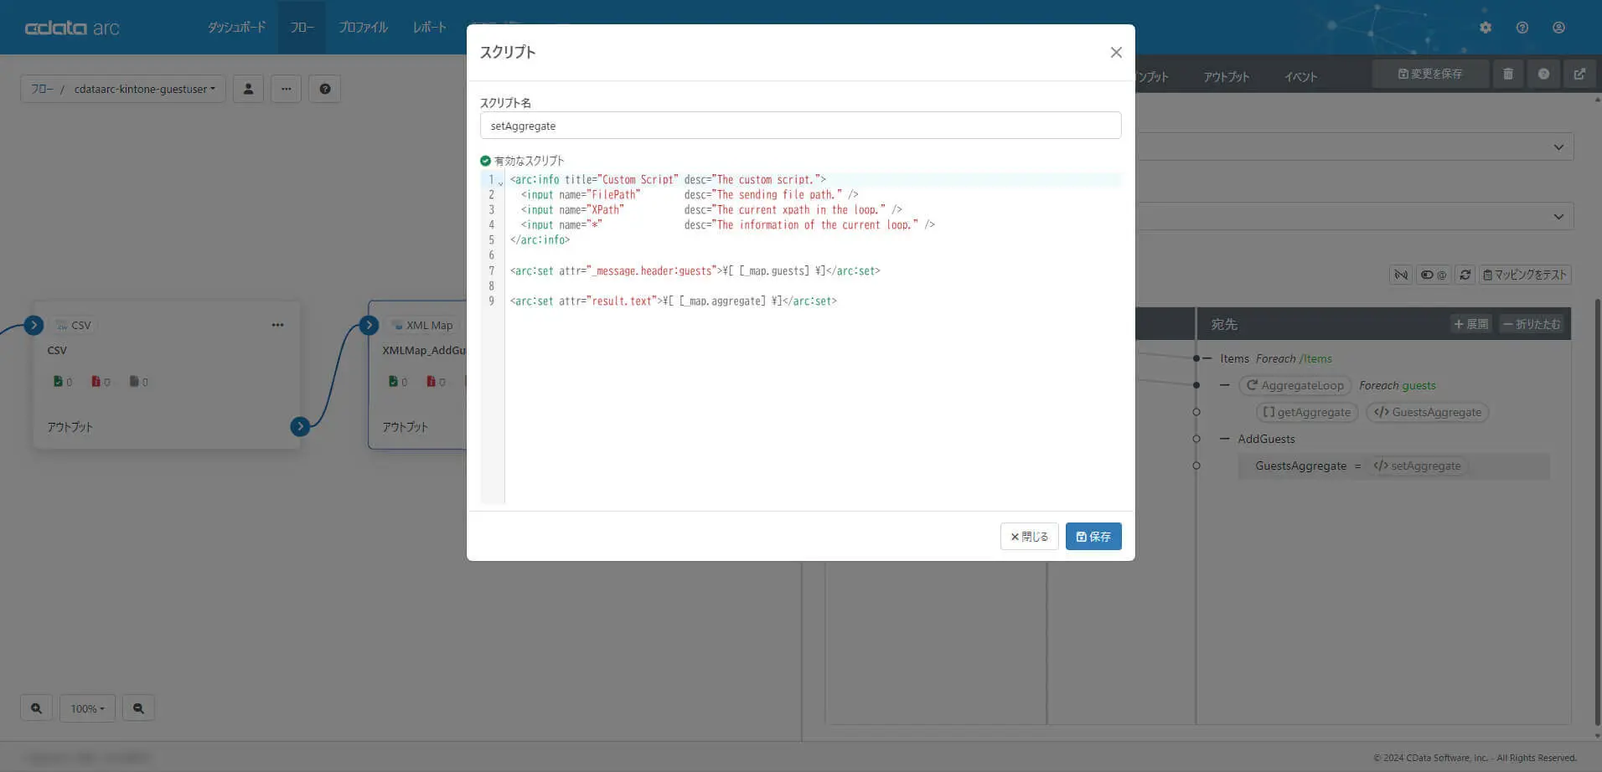The image size is (1602, 772).
Task: Click the setAggregate script badge
Action: pos(1417,466)
